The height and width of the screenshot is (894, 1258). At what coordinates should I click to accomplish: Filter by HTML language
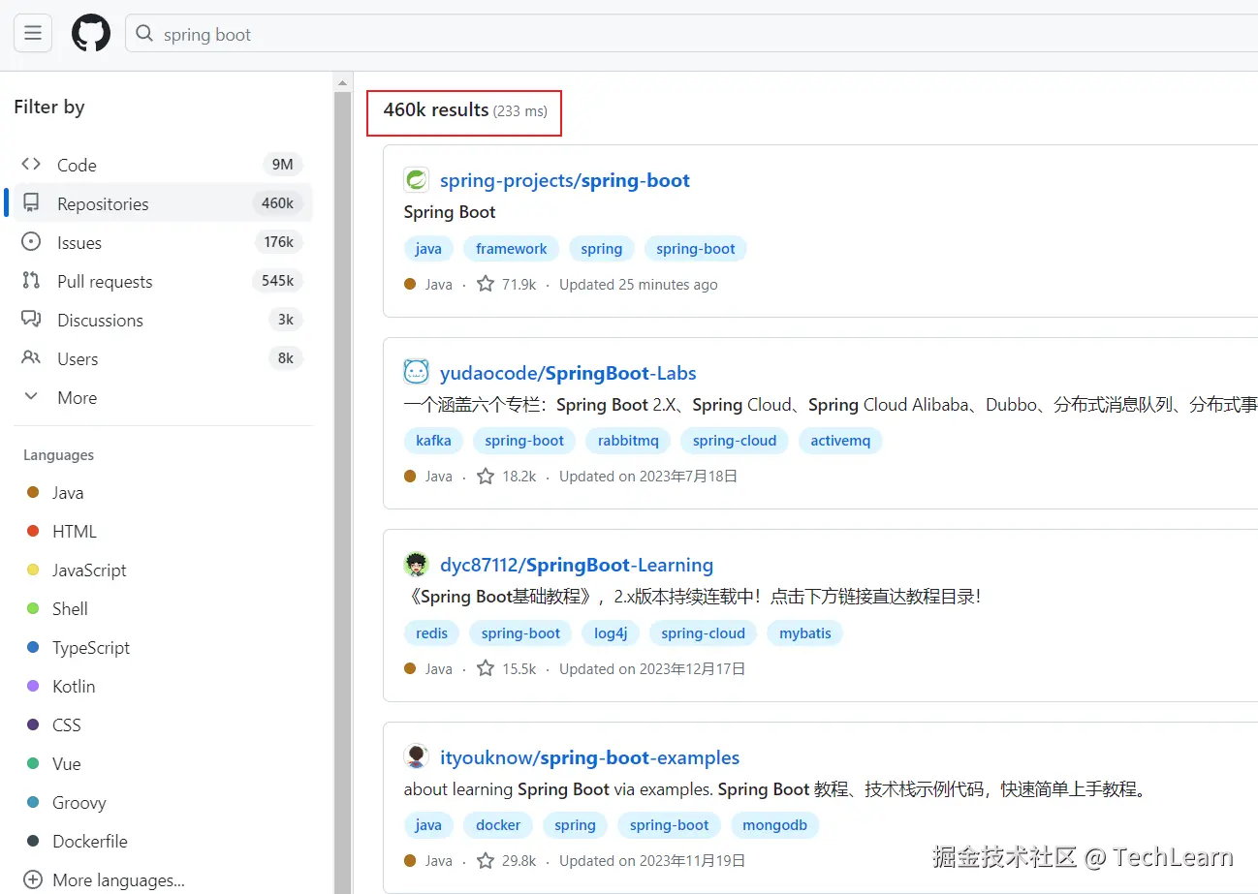[75, 532]
